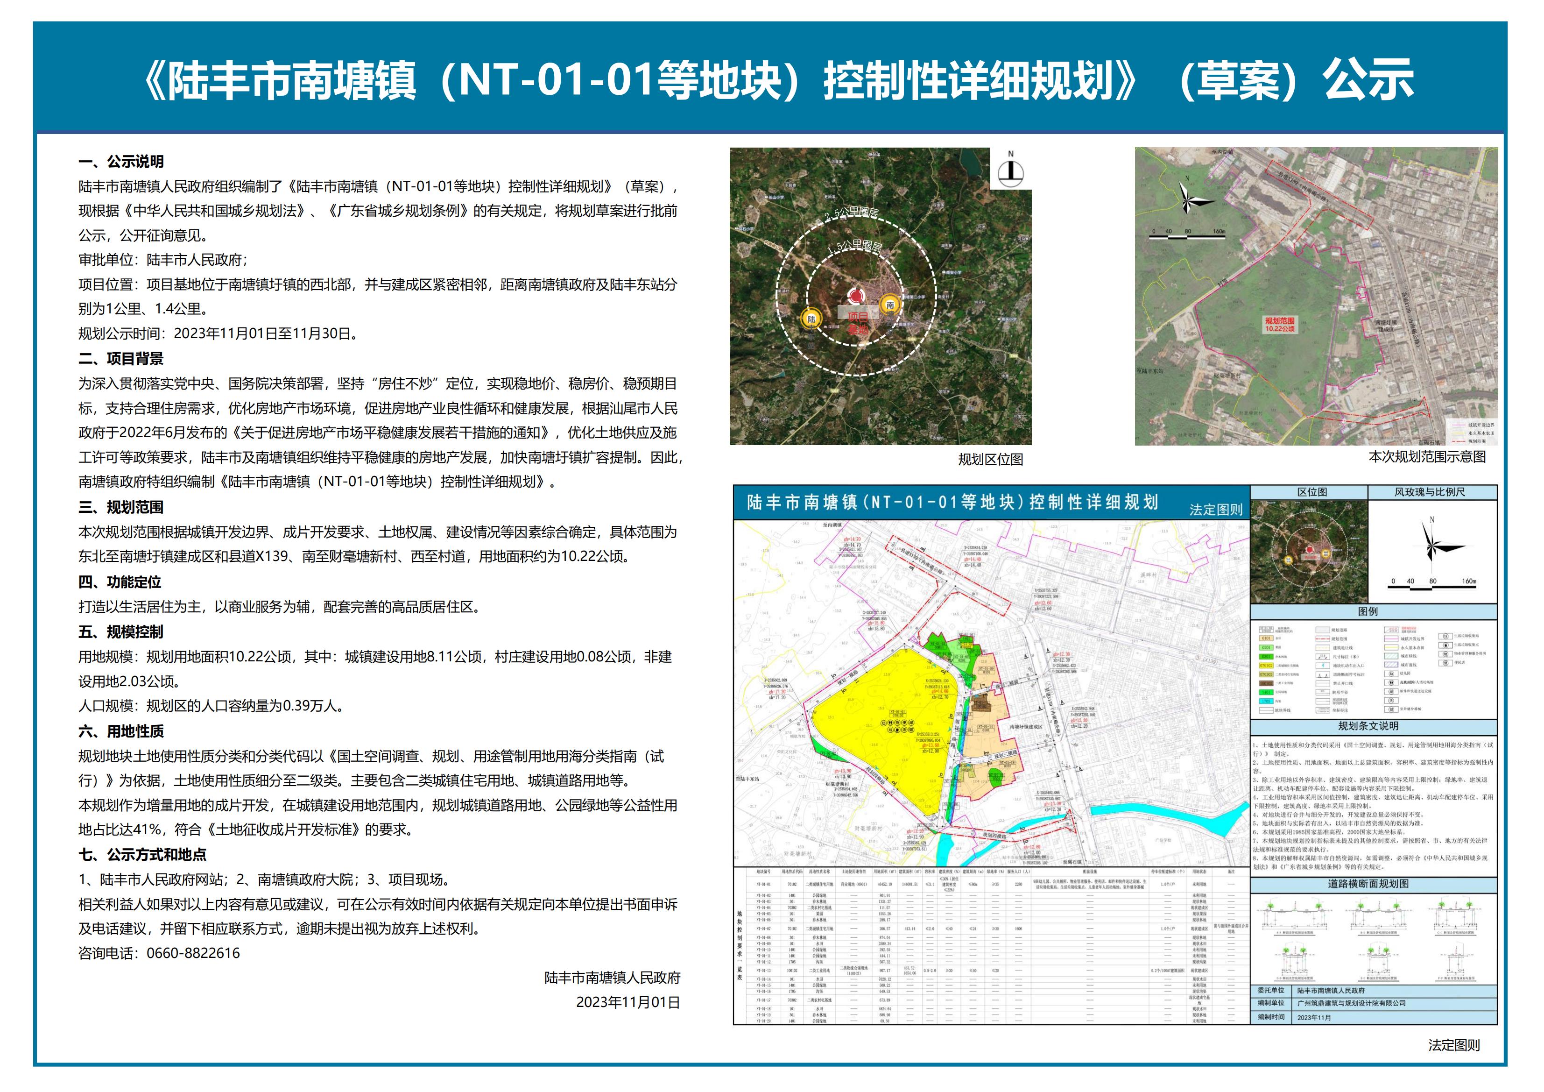Click the 幼儿园 symbol in legend
This screenshot has height=1092, width=1544.
point(1391,674)
